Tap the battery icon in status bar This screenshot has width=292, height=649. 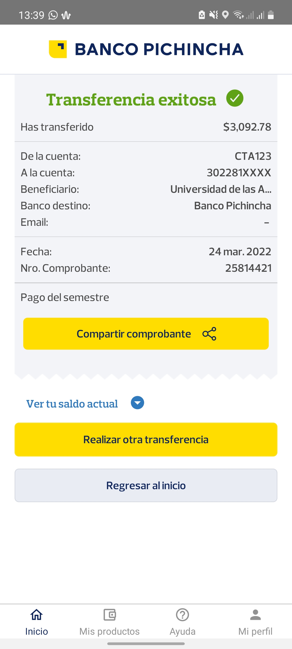click(x=271, y=15)
